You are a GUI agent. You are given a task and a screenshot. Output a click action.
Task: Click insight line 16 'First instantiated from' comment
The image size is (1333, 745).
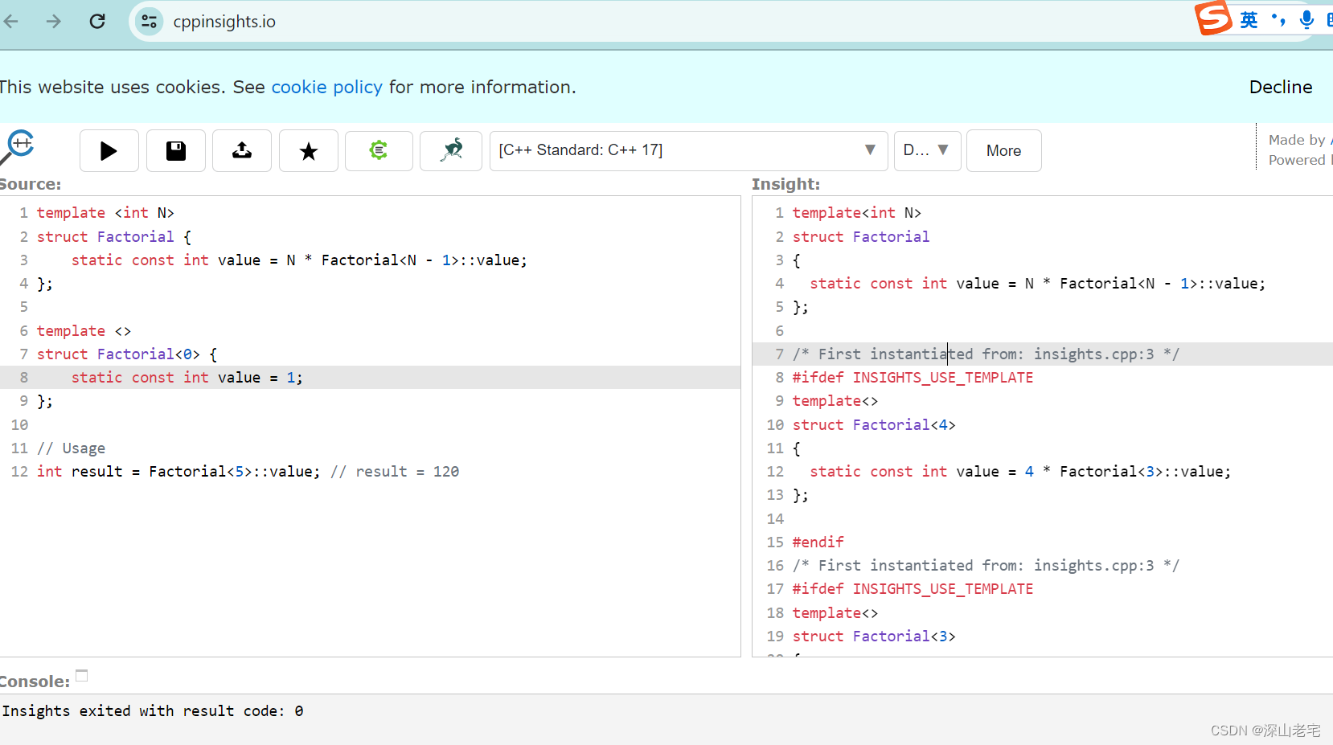tap(986, 566)
